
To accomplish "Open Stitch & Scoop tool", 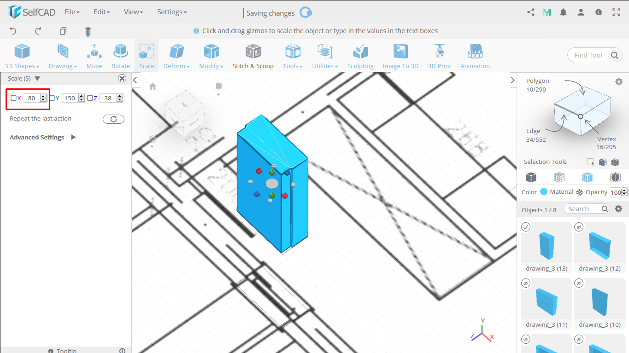I will point(253,56).
